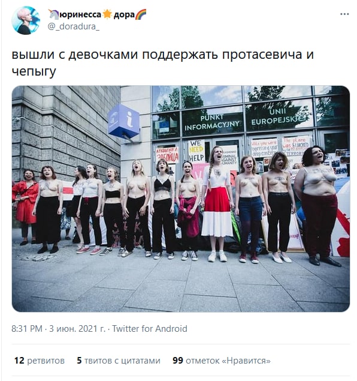Click the 8:31 PM timestamp
357x381 pixels.
tap(27, 329)
